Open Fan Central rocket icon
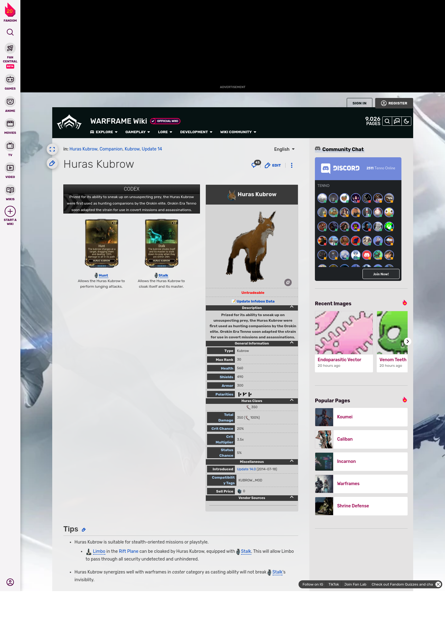 coord(10,49)
